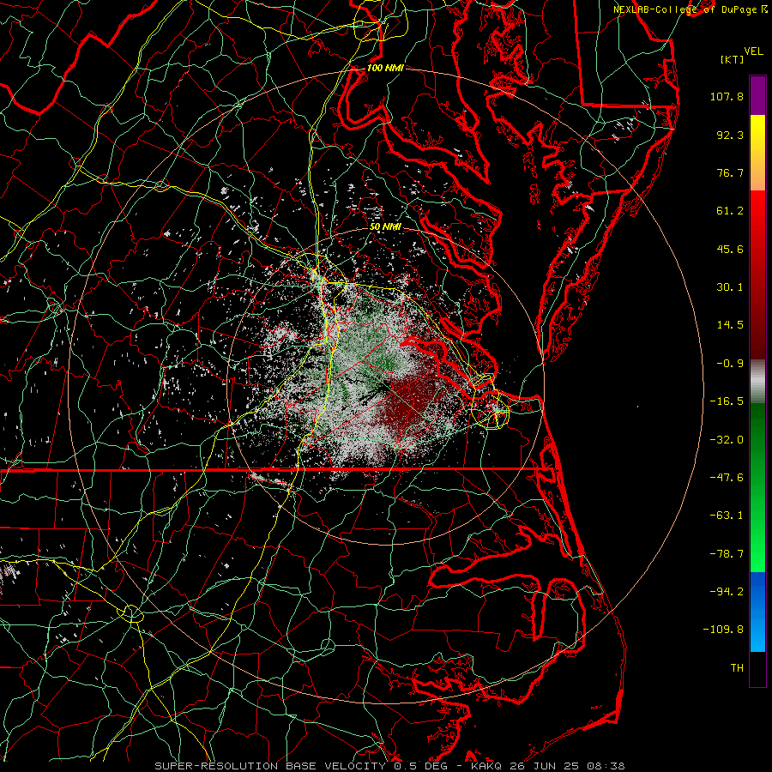Click the 100 NMI range ring label

(385, 68)
